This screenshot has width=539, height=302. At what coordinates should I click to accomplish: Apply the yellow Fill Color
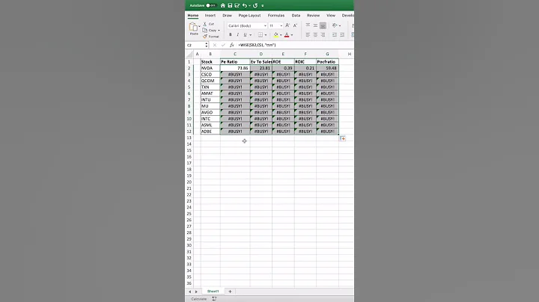[275, 34]
